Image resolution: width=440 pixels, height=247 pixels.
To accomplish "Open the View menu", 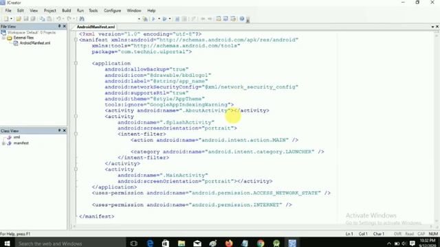I will 34,11.
